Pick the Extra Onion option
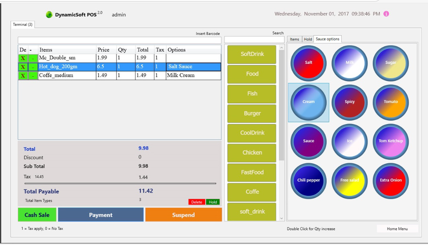This screenshot has width=428, height=245. [x=391, y=181]
